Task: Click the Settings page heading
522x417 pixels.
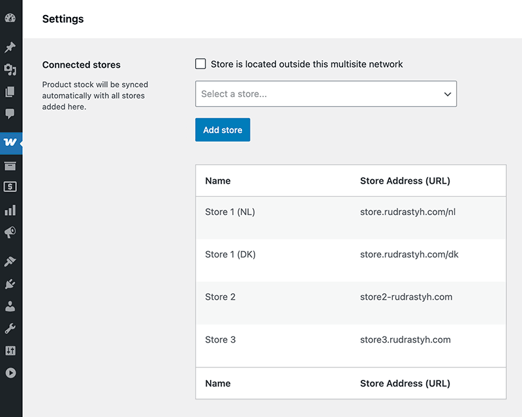Action: tap(63, 19)
